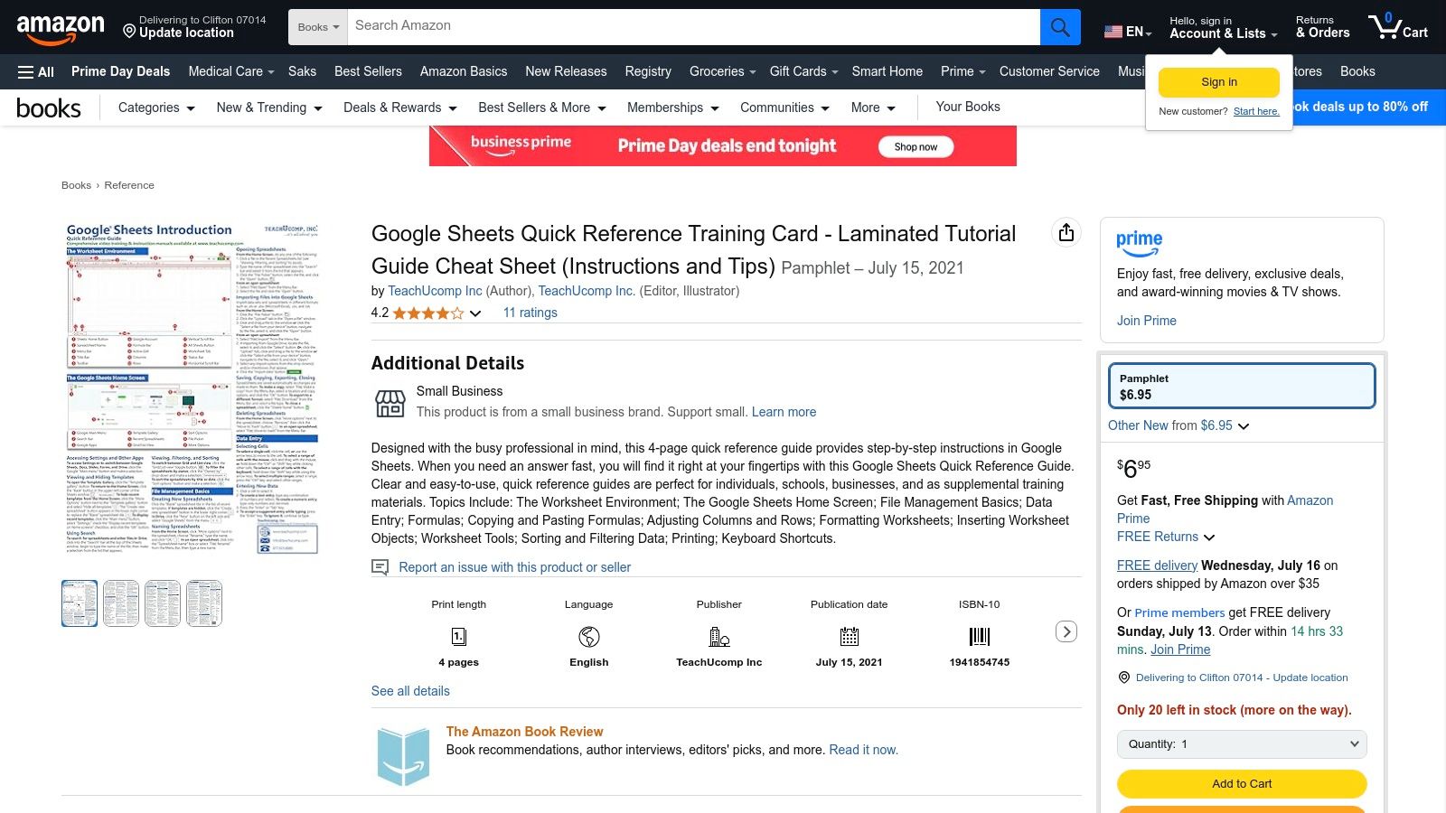Click Join Prime in prime box
The image size is (1446, 813).
point(1147,321)
